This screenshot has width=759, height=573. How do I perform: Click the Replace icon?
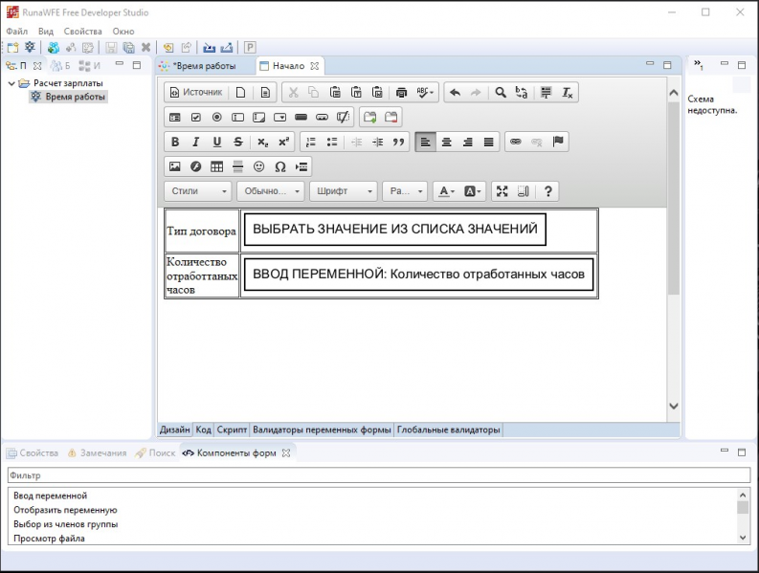[x=522, y=93]
